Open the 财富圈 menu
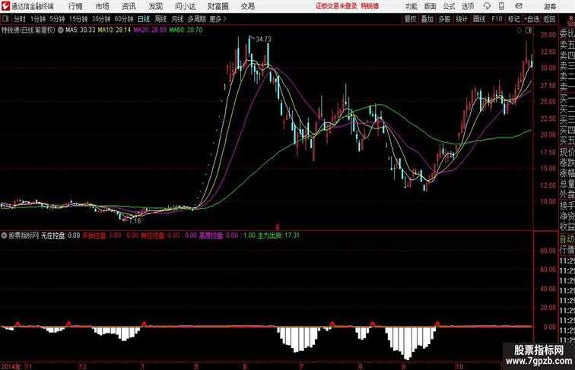 click(218, 6)
